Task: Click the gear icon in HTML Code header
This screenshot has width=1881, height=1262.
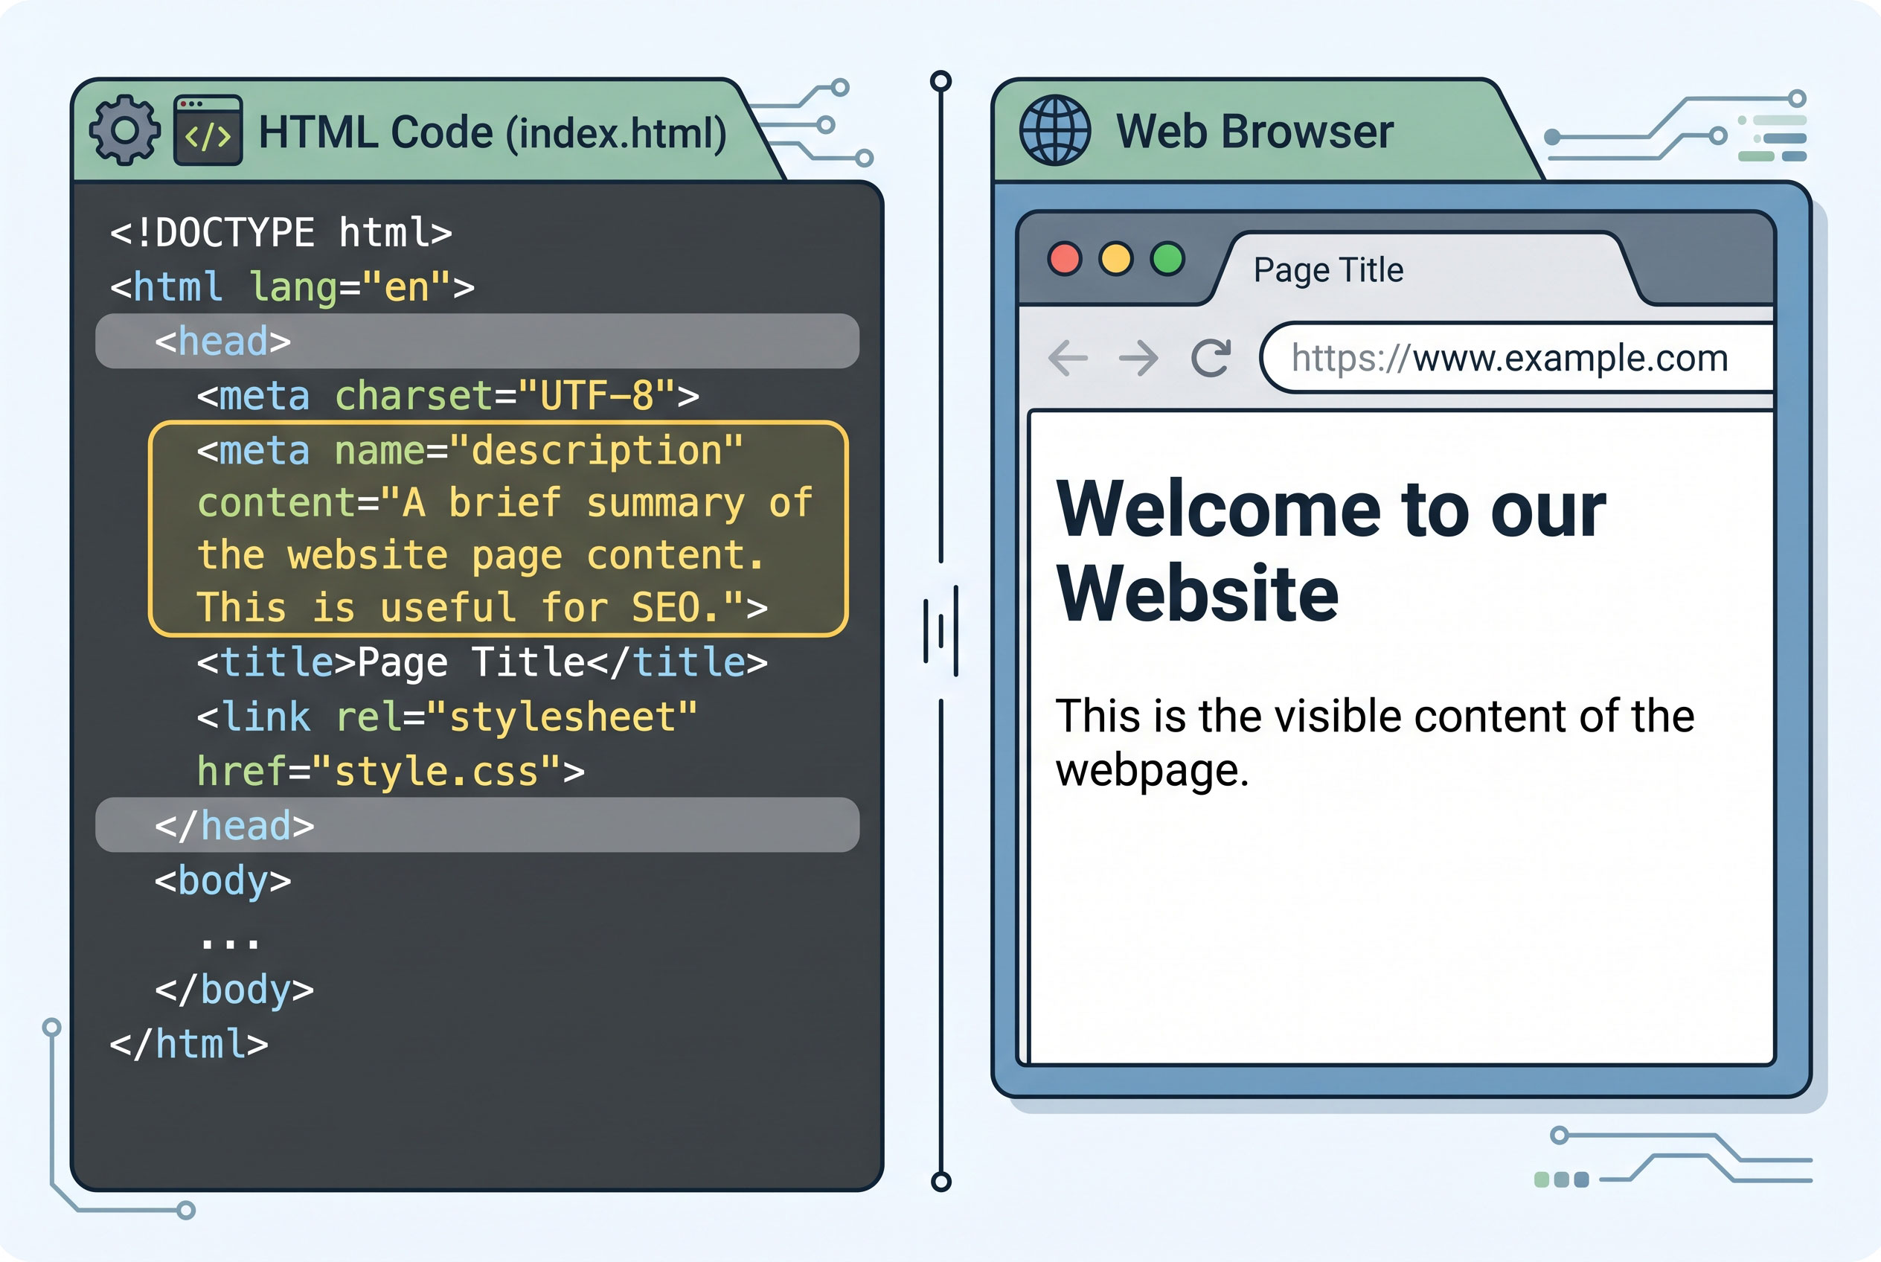Action: pos(125,130)
